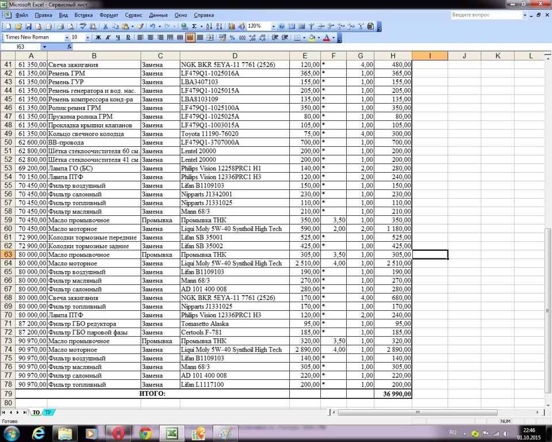This screenshot has width=552, height=442.
Task: Select the Format Painter brush
Action: [140, 26]
